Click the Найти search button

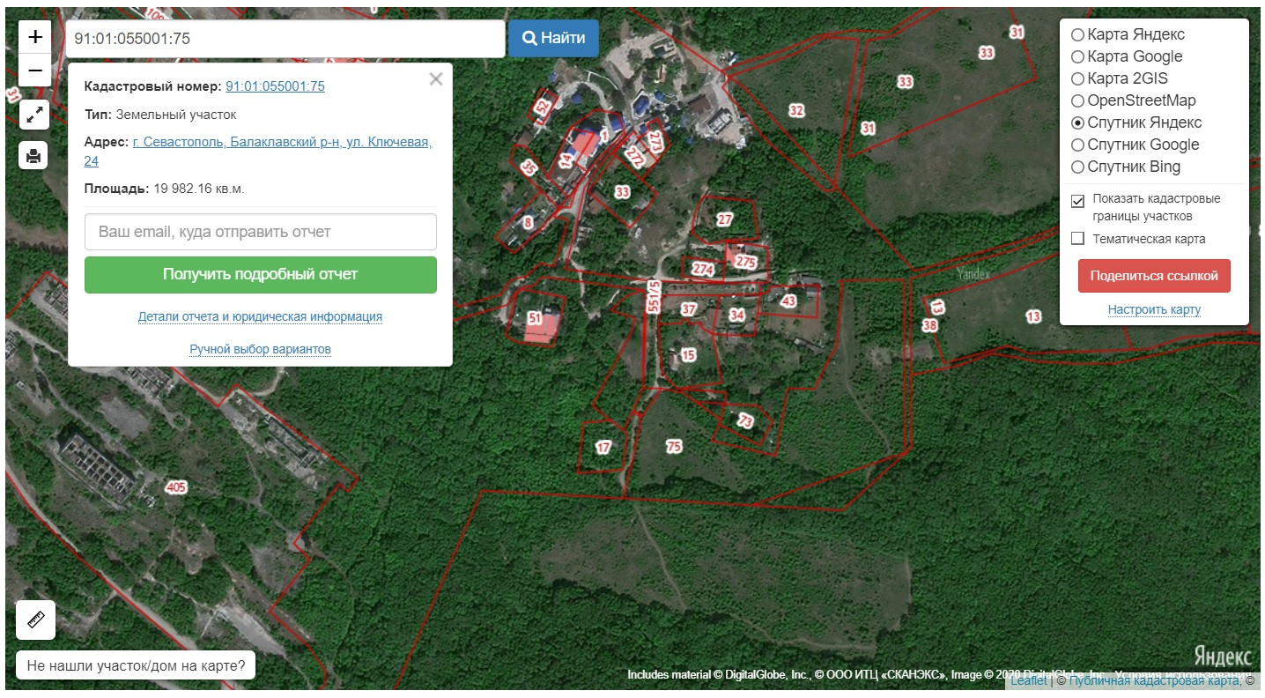click(x=553, y=39)
